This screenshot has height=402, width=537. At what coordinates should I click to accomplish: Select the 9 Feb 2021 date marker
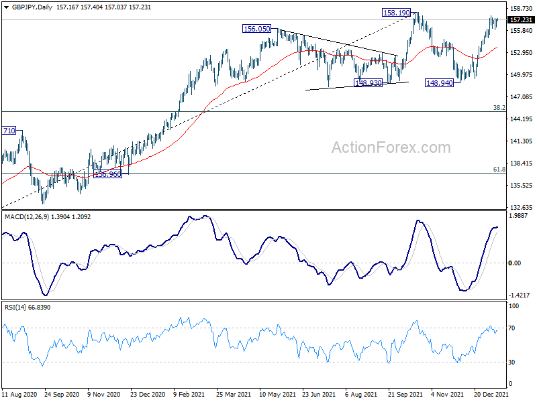[189, 394]
